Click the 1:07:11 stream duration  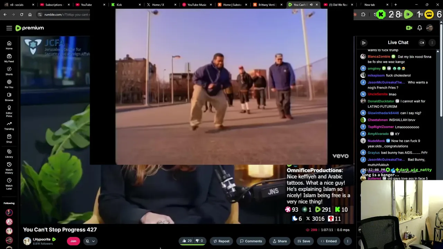click(x=327, y=230)
